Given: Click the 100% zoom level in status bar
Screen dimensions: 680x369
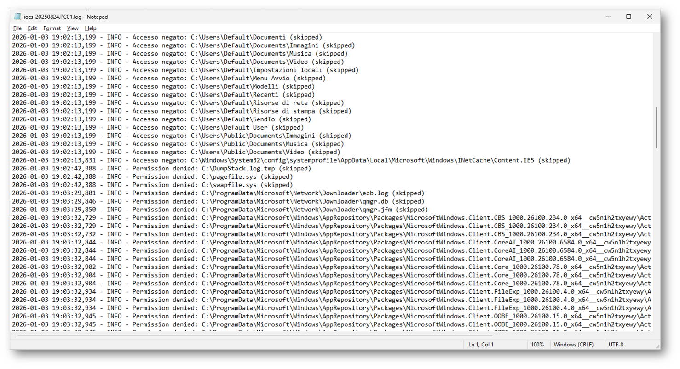Looking at the screenshot, I should tap(537, 345).
